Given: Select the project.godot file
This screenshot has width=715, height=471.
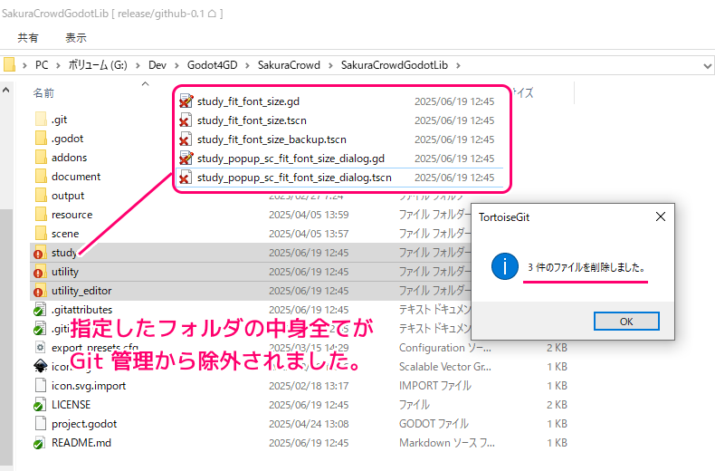Looking at the screenshot, I should point(84,424).
